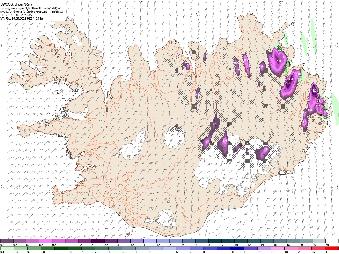339x254 pixels.
Task: Click the 1.5 value on the map
Action: 282,57
